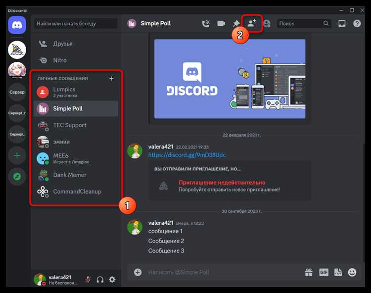Image resolution: width=371 pixels, height=293 pixels.
Task: Open the MEE6 conversation
Action: [x=76, y=158]
